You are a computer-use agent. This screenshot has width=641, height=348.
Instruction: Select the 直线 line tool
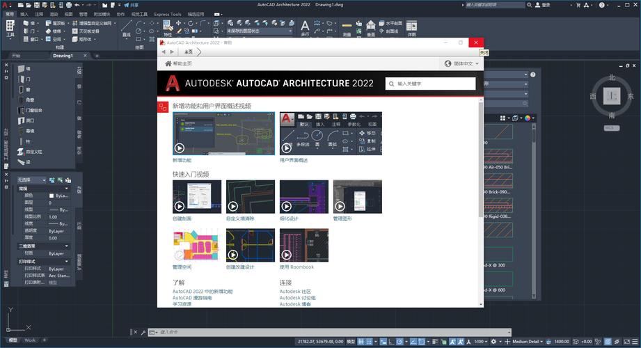[127, 28]
